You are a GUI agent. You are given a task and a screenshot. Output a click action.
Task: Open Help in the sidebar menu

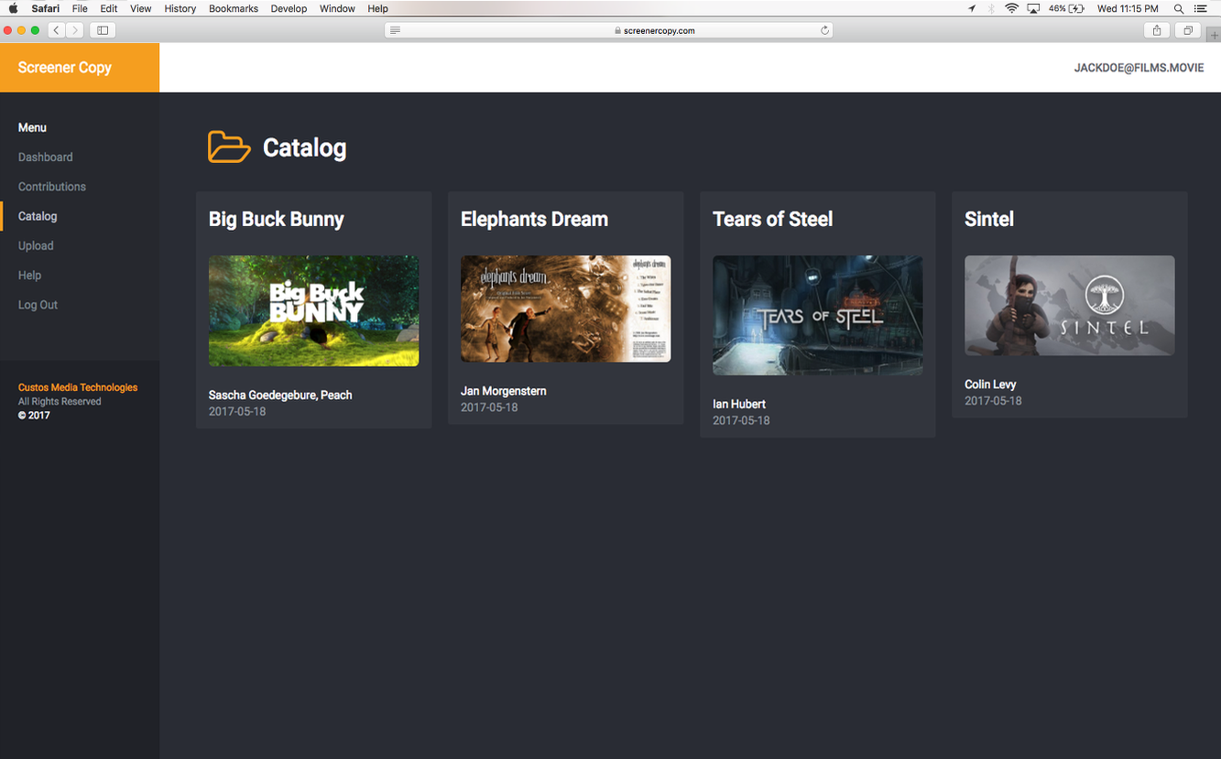pos(30,276)
